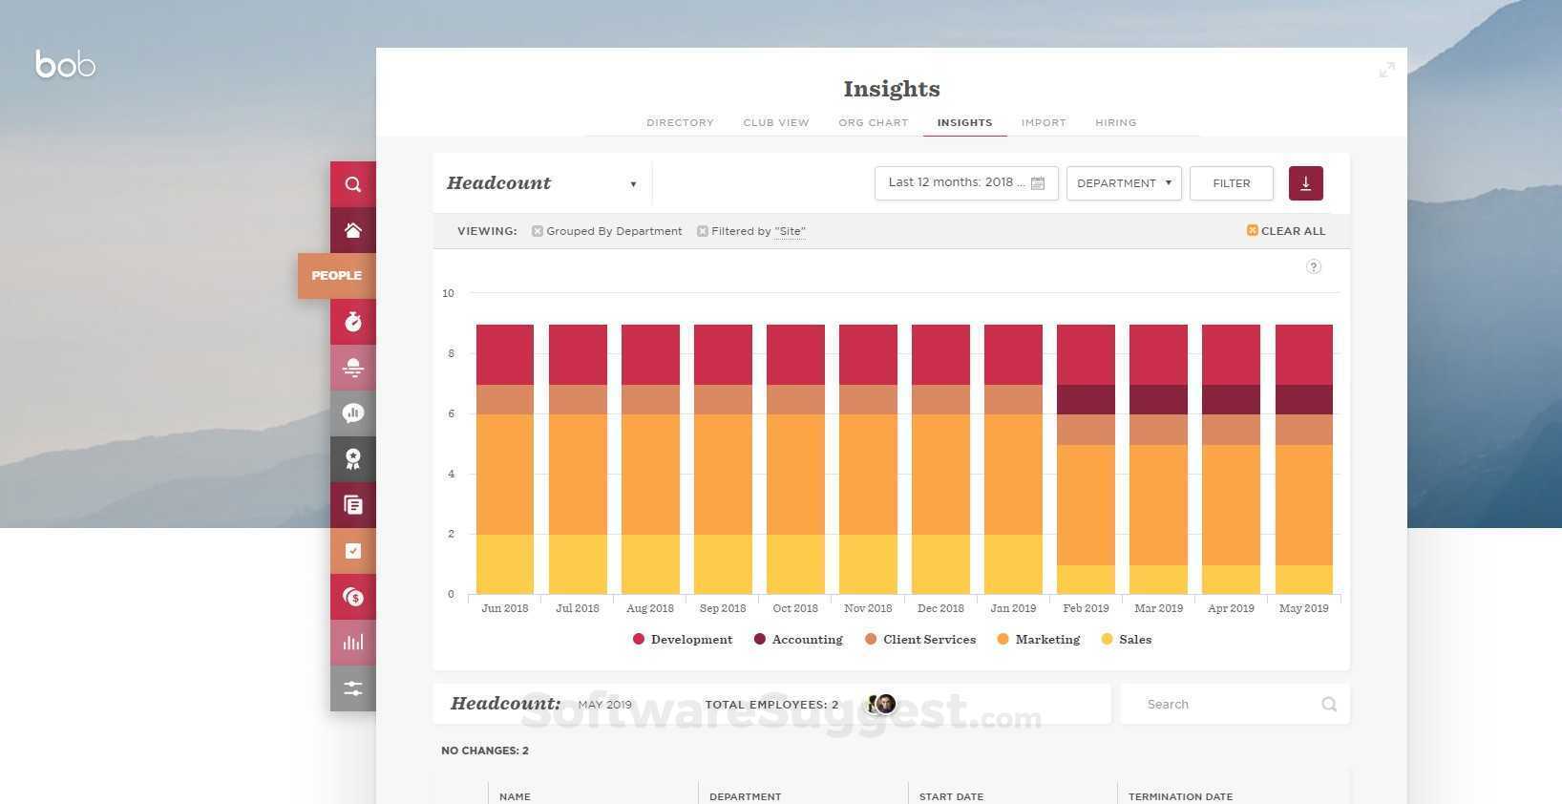Viewport: 1562px width, 804px height.
Task: Switch to the Club View tab
Action: [x=776, y=122]
